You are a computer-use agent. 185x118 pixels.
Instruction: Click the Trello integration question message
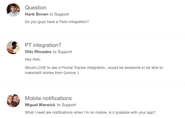click(x=57, y=22)
